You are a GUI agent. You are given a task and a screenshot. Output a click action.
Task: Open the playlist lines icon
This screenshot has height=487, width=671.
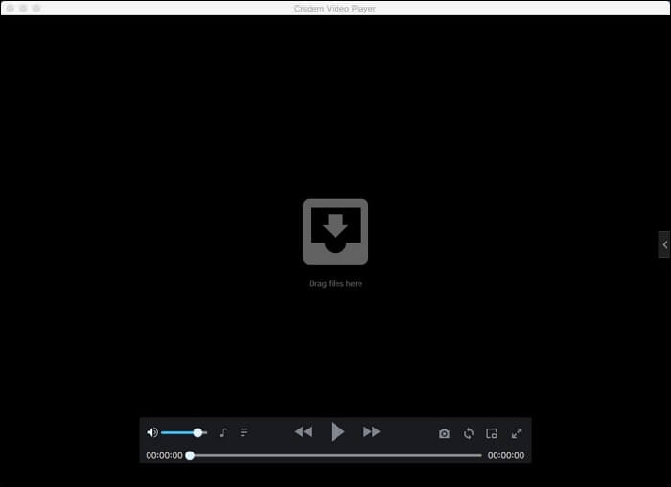pyautogui.click(x=244, y=433)
